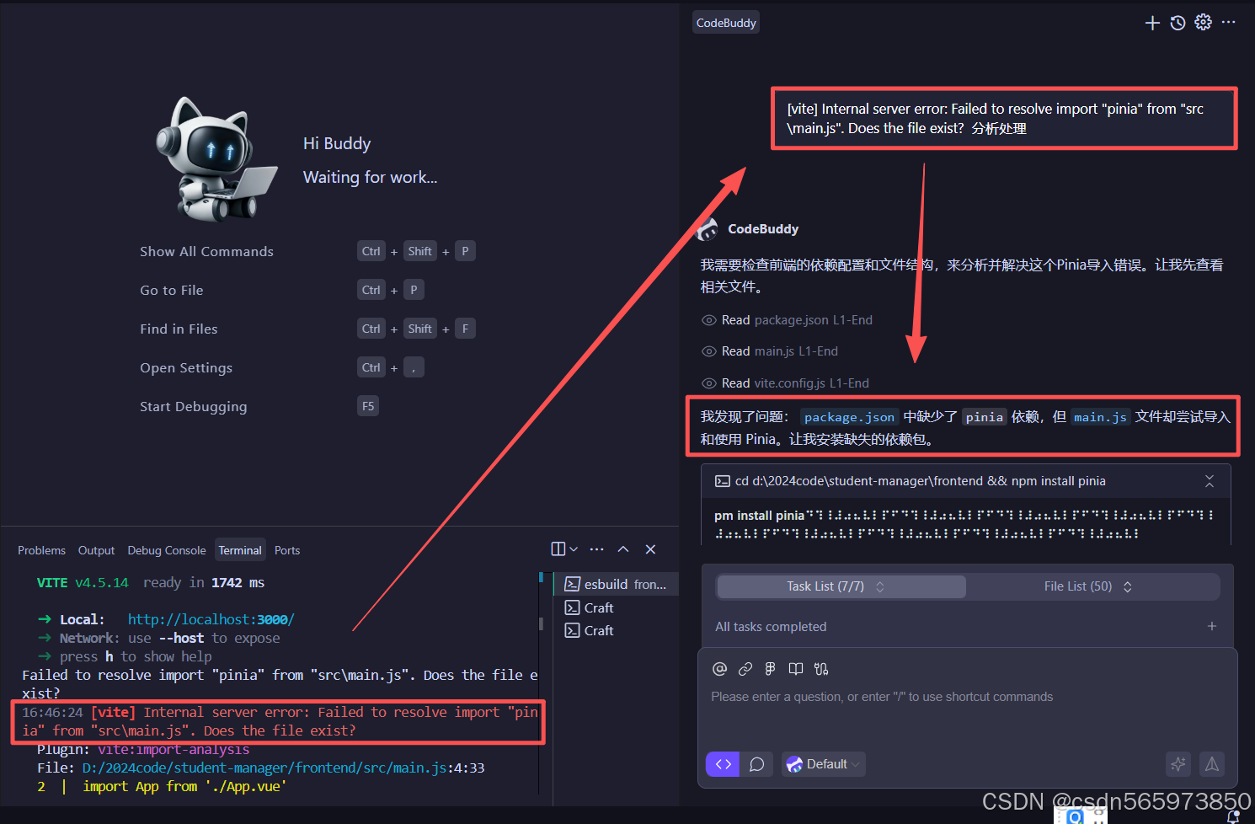The width and height of the screenshot is (1255, 824).
Task: Switch to the Ports panel tab
Action: (x=287, y=550)
